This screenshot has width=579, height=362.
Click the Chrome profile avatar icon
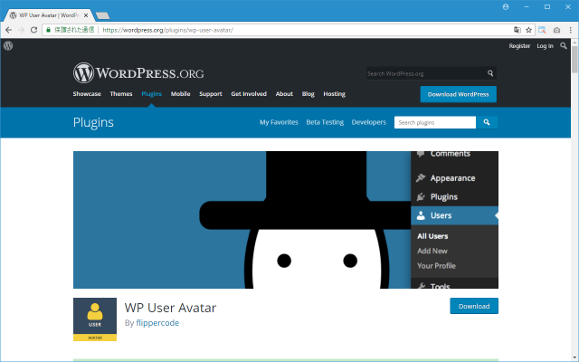click(x=506, y=6)
